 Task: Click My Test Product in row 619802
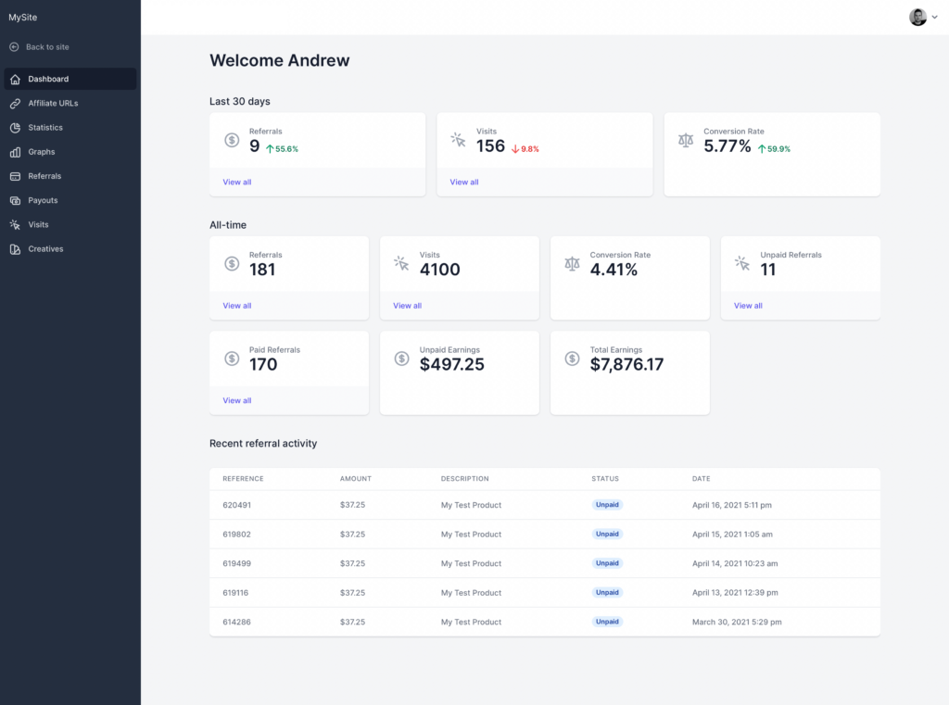click(x=471, y=535)
